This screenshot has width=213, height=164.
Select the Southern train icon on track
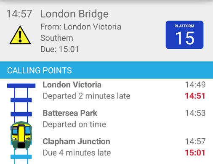[x=21, y=135]
